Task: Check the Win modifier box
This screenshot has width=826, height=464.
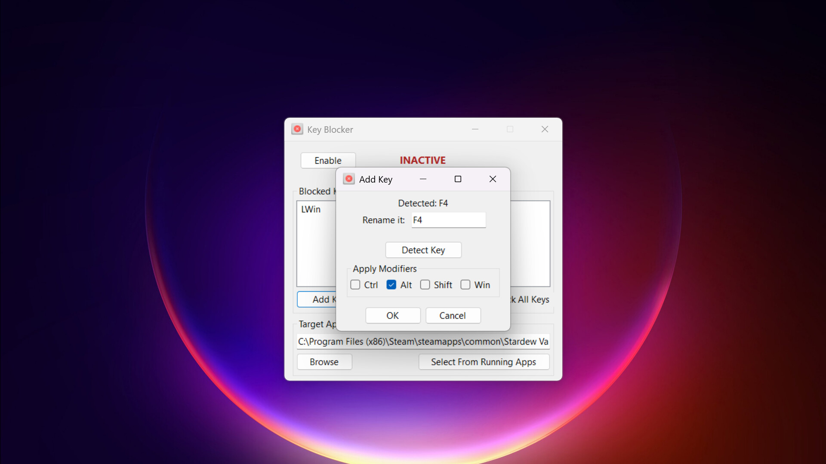Action: pos(466,284)
